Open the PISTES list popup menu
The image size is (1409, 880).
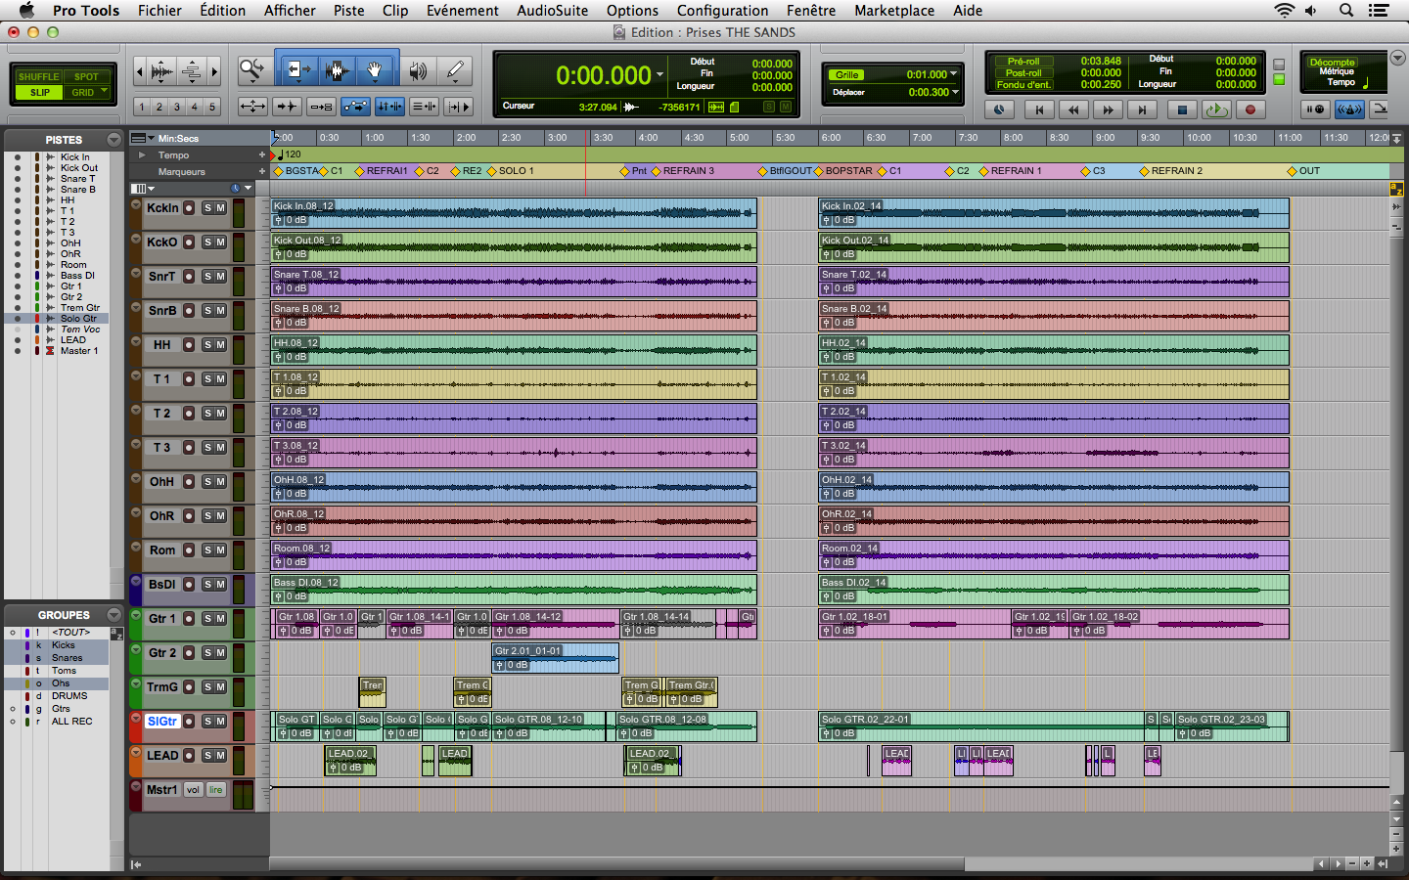[x=114, y=140]
